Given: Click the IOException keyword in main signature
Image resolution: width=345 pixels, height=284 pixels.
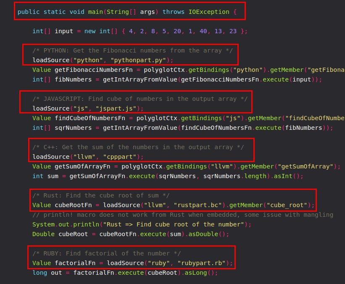Looking at the screenshot, I should click(x=209, y=12).
